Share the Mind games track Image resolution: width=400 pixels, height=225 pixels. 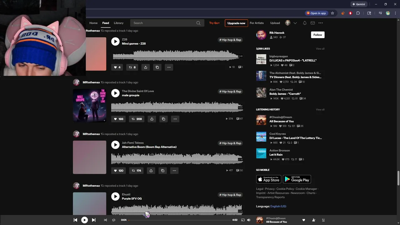tap(146, 67)
